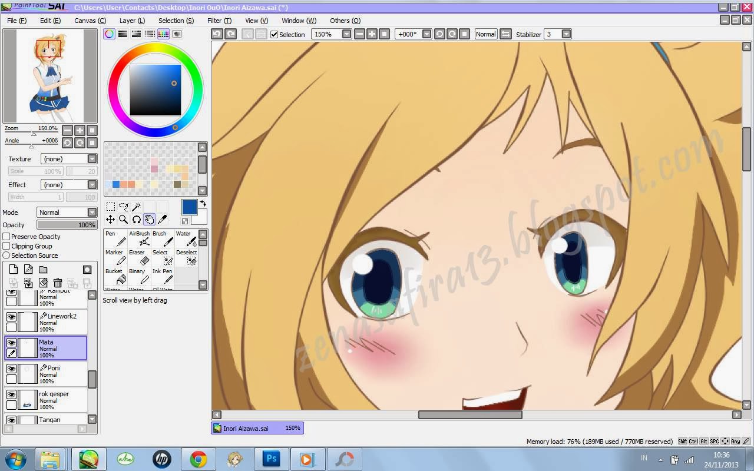Open the layer blending Mode dropdown
Viewport: 754px width, 471px height.
click(92, 213)
